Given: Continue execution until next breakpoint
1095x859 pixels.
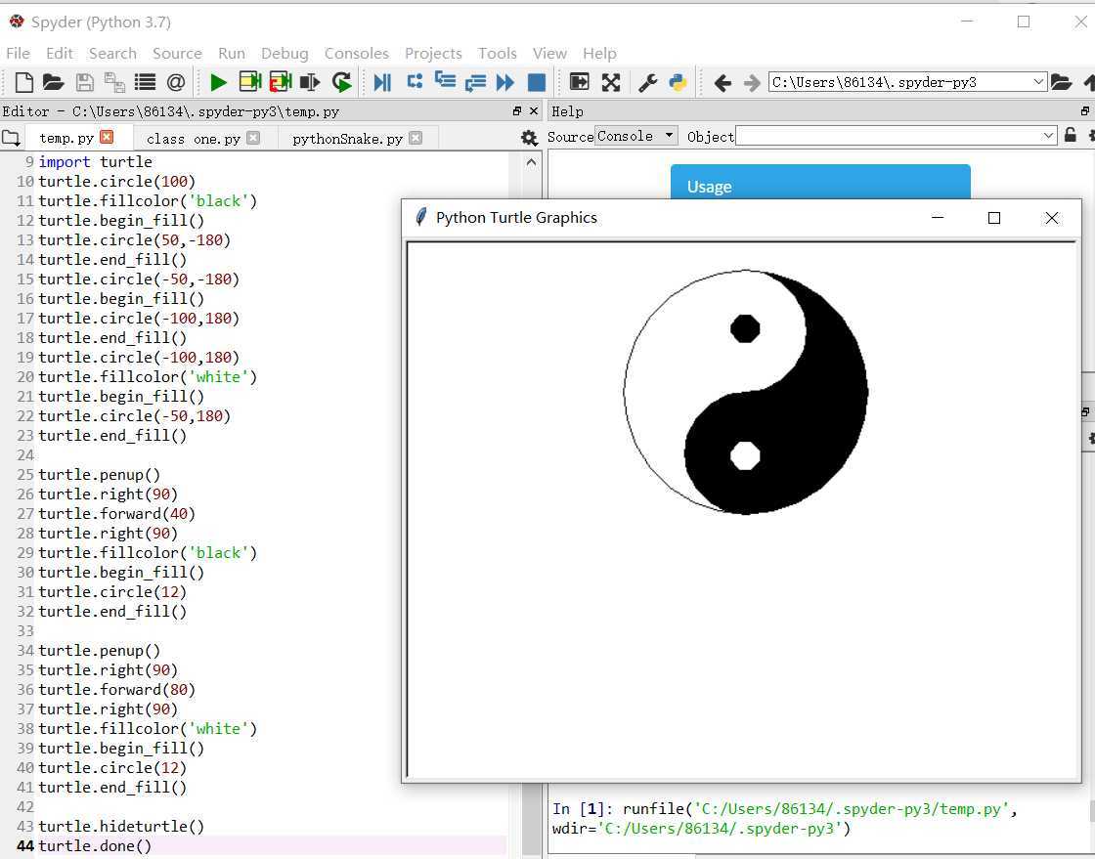Looking at the screenshot, I should pos(504,82).
